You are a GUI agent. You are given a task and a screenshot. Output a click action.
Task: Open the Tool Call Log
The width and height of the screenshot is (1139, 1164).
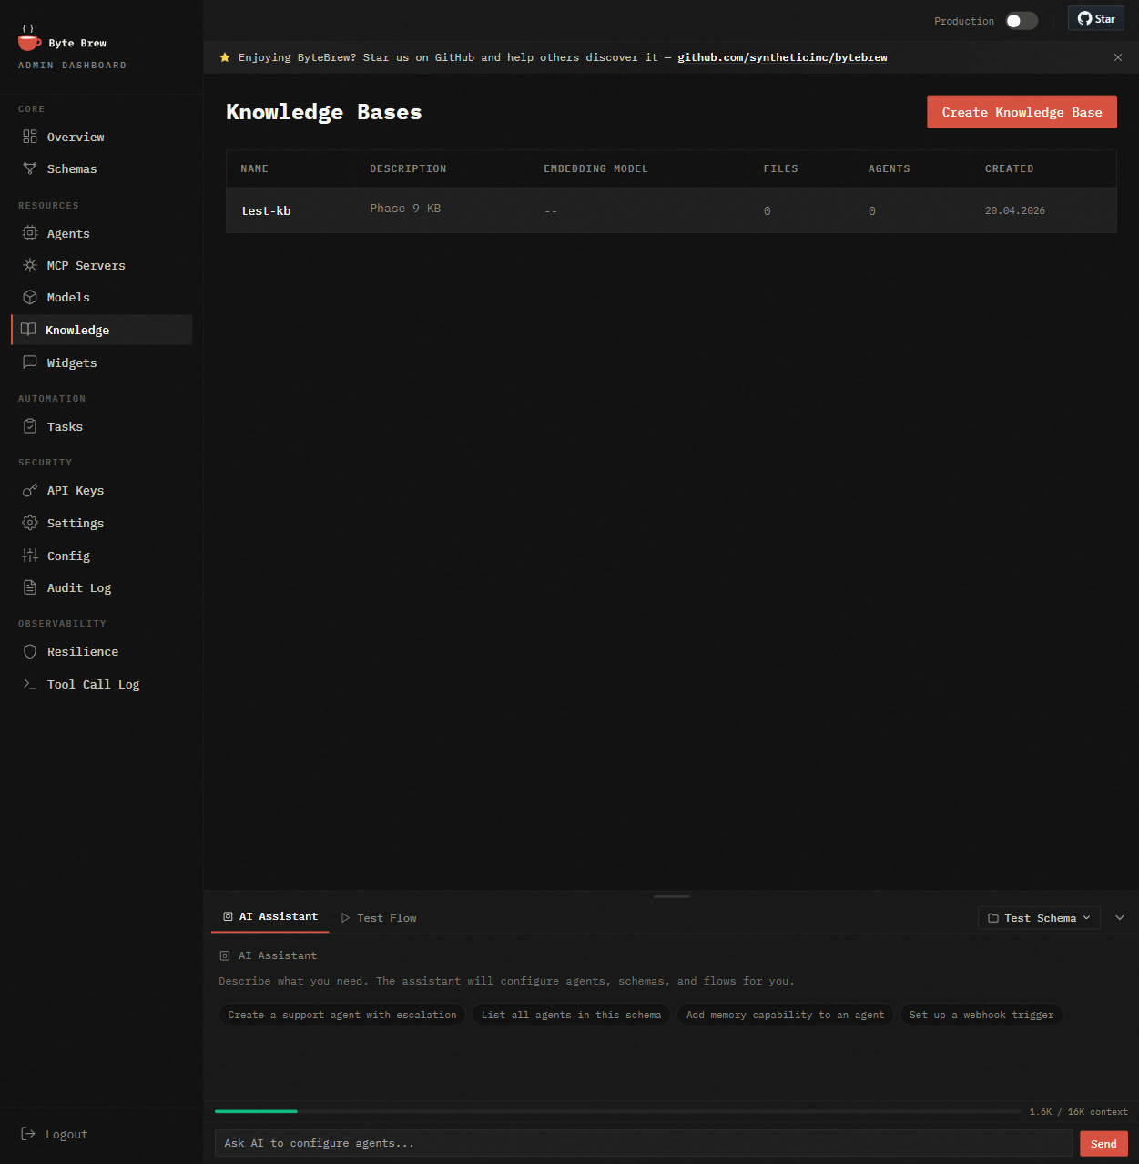[101, 684]
